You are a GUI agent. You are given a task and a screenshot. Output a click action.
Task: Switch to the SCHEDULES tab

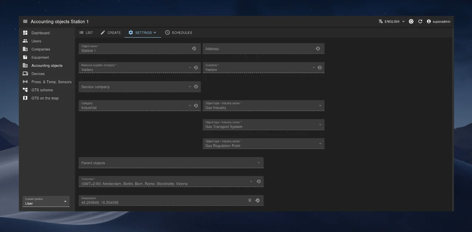coord(178,32)
